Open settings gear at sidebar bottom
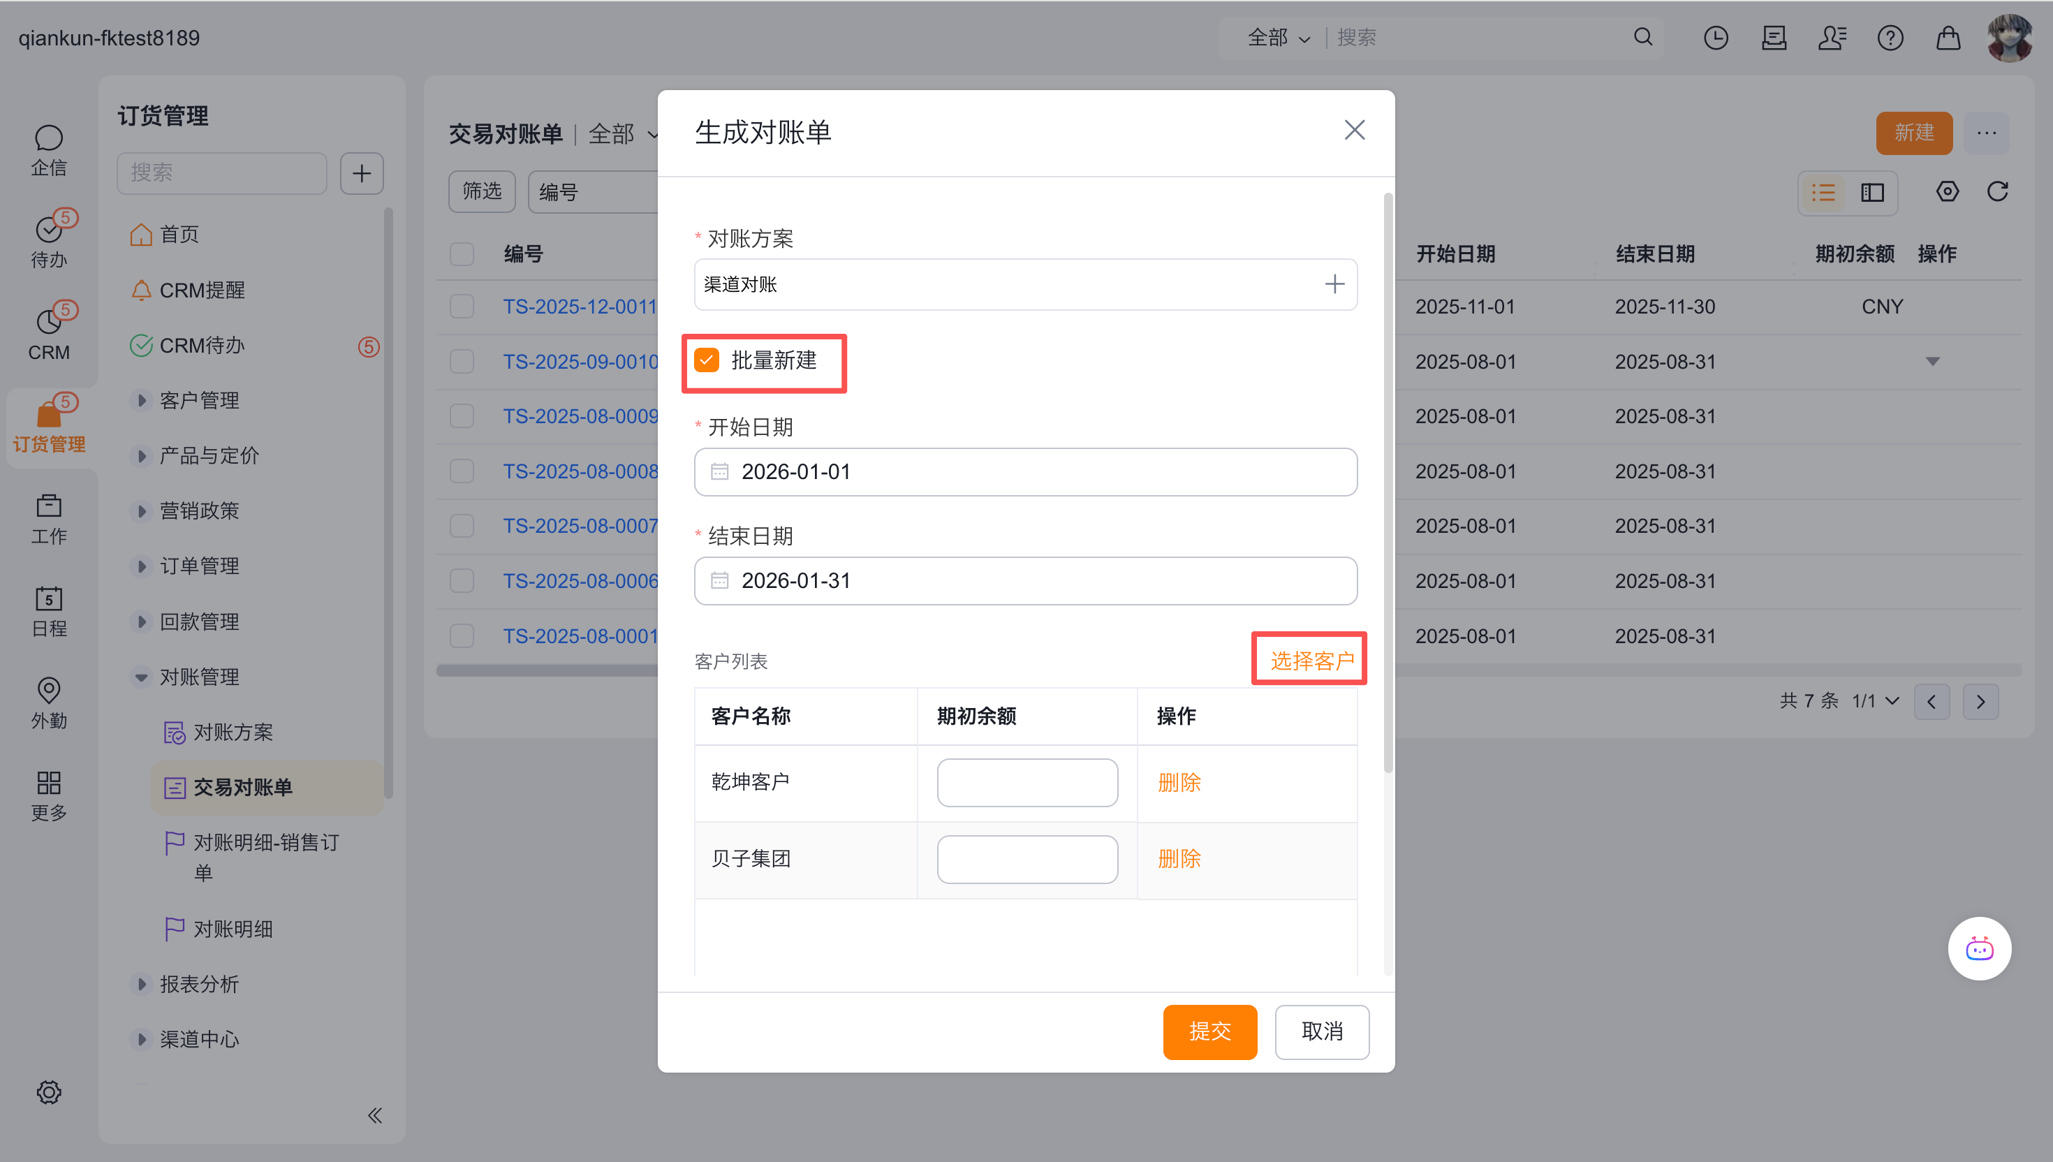 tap(49, 1091)
